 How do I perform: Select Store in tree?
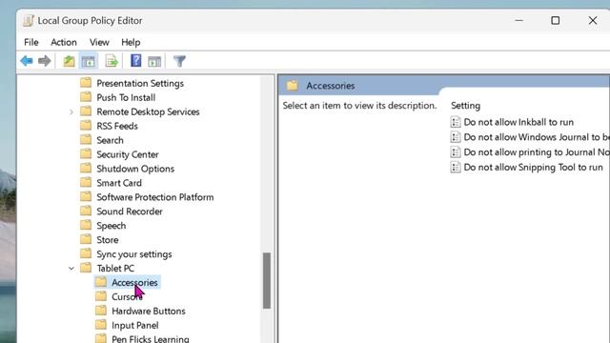coord(108,240)
